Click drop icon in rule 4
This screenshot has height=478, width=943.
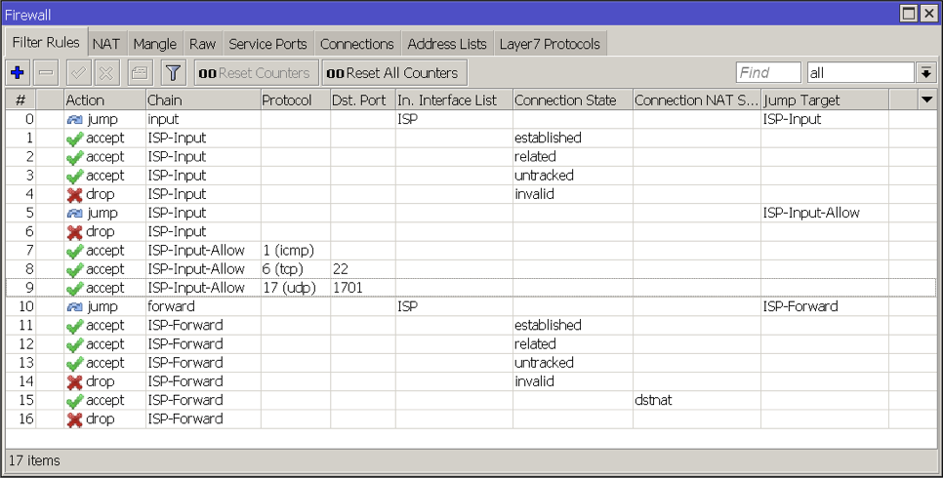click(74, 195)
